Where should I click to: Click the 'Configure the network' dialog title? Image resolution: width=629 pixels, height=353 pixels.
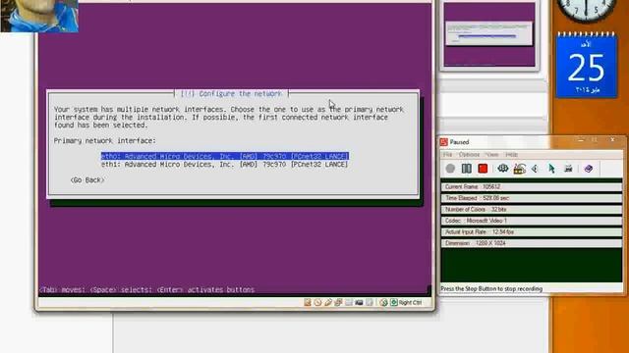232,94
